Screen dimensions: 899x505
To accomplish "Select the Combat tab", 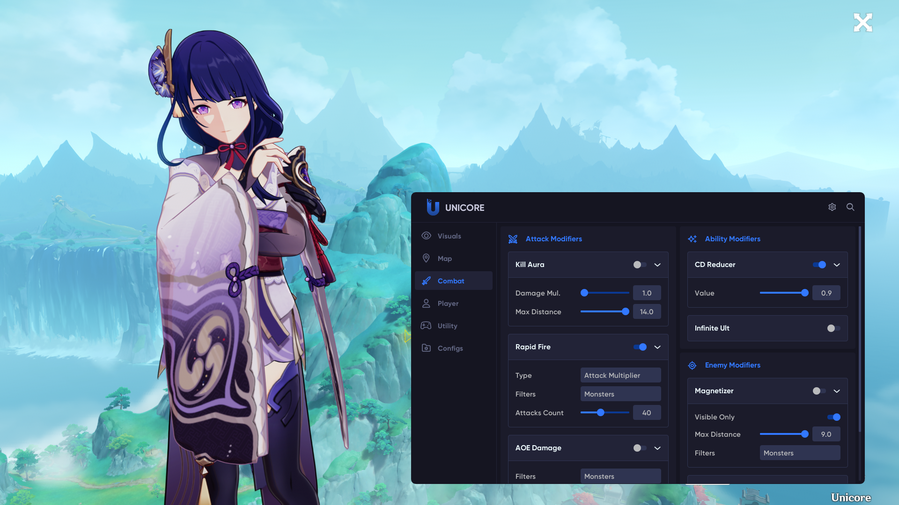I will point(451,281).
